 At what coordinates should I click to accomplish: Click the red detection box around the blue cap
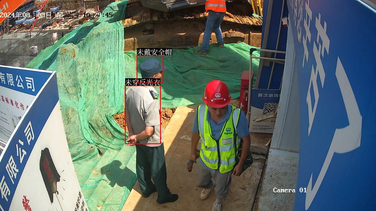tap(150, 69)
